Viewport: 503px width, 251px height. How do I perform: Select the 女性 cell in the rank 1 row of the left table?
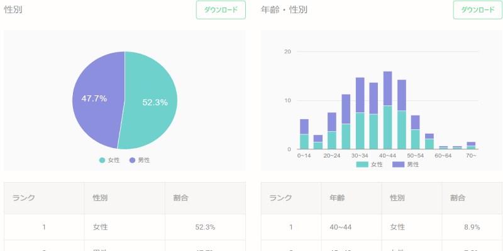(x=124, y=227)
